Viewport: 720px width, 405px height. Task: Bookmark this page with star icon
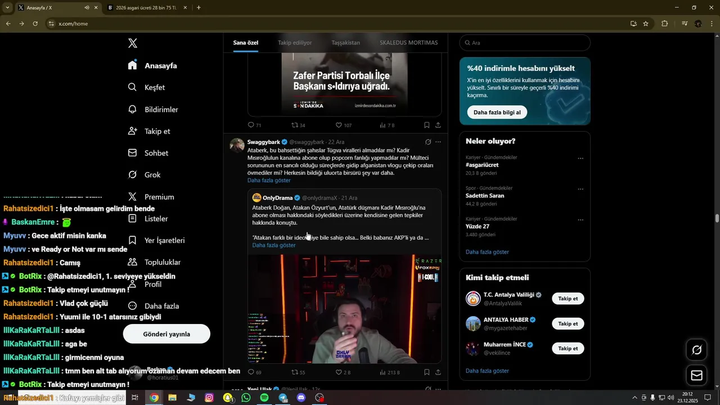coord(646,24)
